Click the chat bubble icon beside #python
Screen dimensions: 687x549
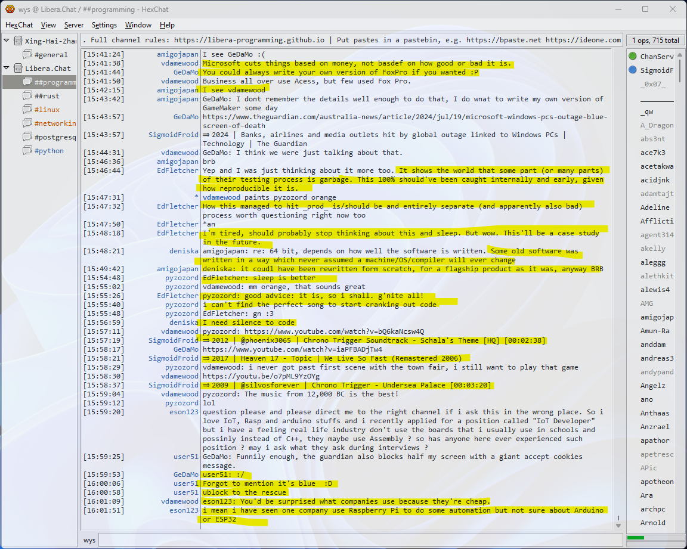point(27,151)
